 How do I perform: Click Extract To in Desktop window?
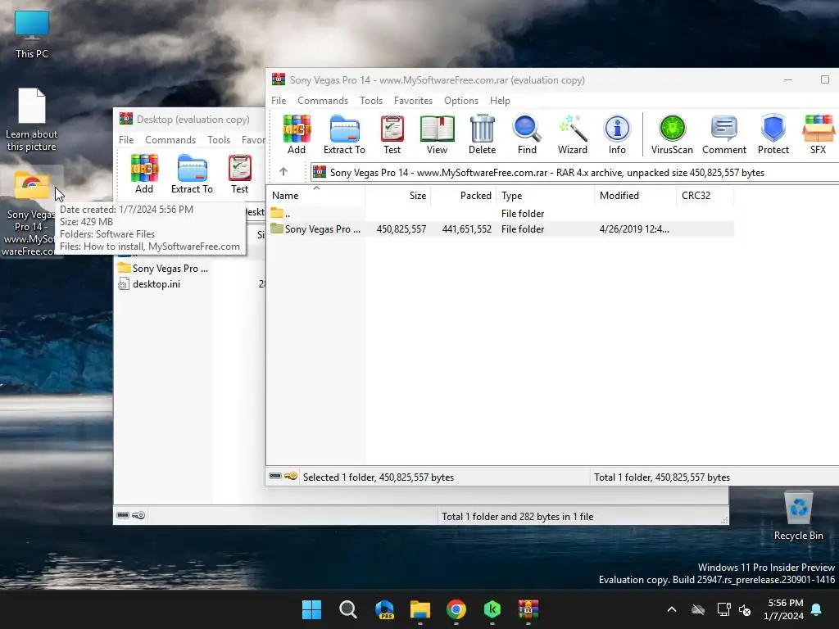[192, 174]
